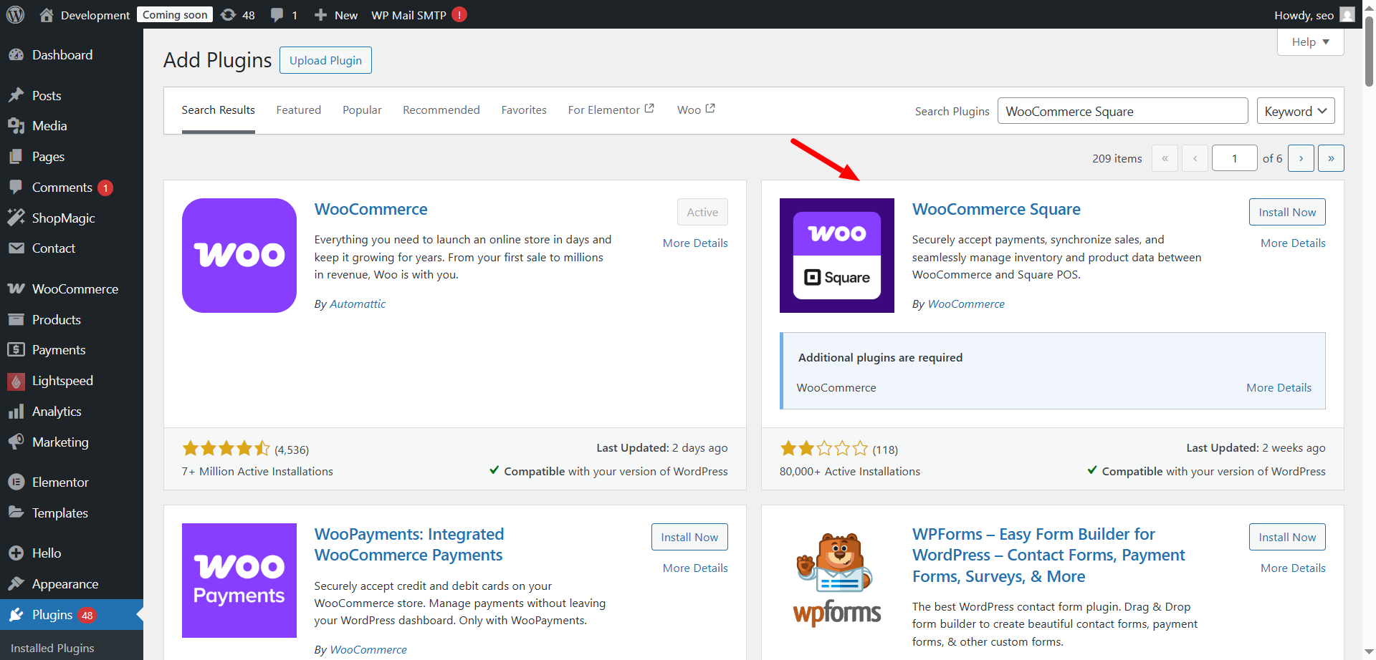The image size is (1376, 660).
Task: Open the Woo external tab
Action: [x=696, y=110]
